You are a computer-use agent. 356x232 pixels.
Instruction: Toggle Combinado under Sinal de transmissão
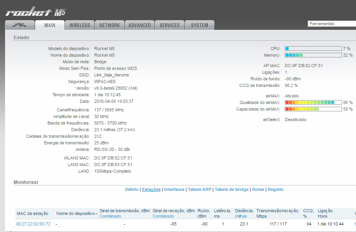110,216
